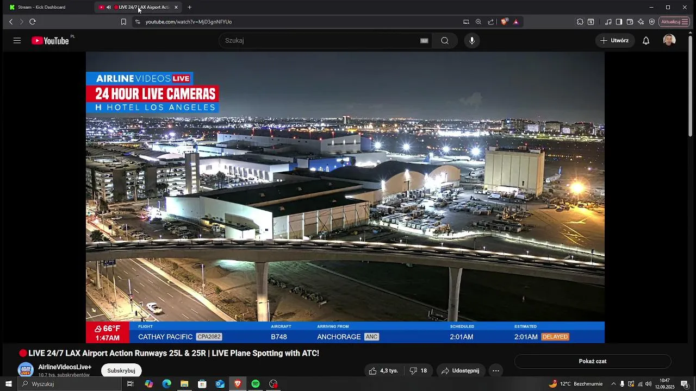Share this page via the address bar icon
The width and height of the screenshot is (696, 391).
point(491,22)
